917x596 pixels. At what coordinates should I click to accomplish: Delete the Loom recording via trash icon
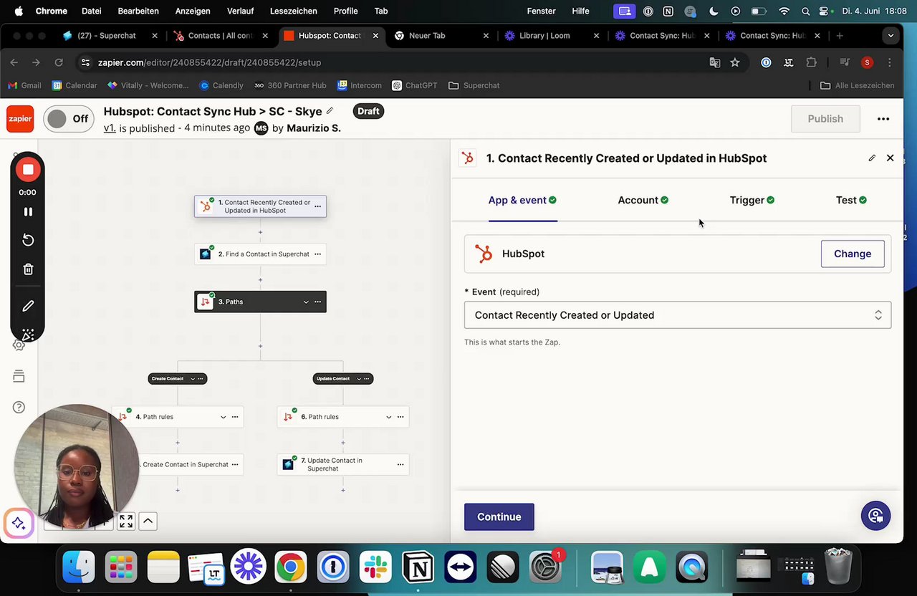28,269
